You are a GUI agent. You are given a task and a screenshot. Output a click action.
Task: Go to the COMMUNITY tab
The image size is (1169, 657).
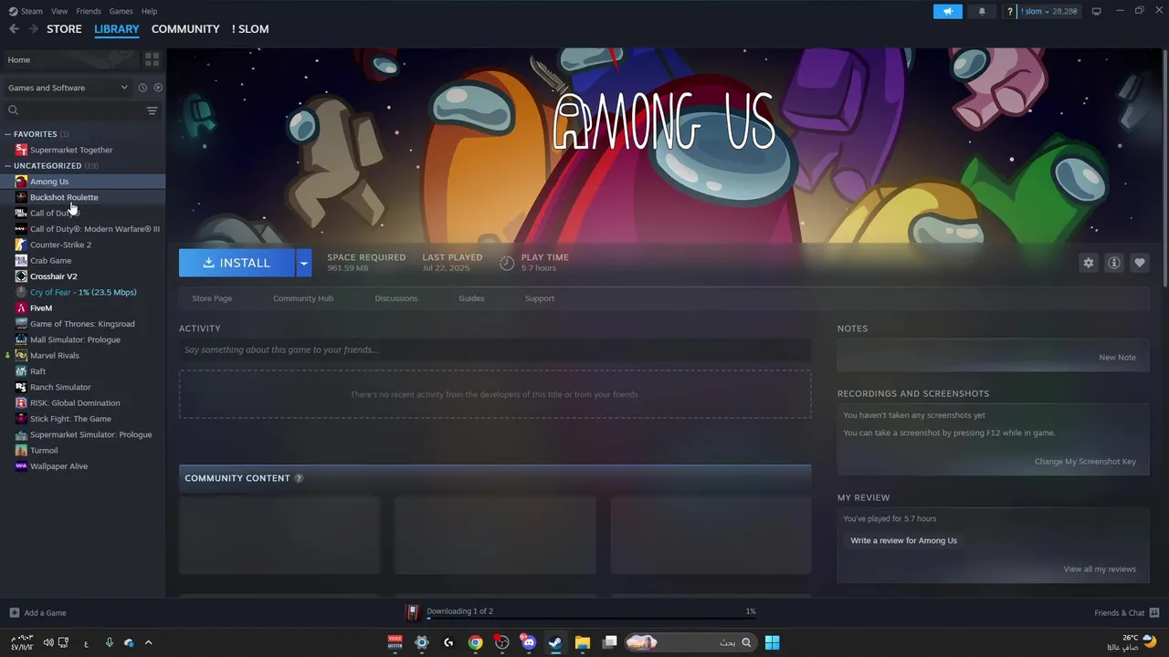click(185, 29)
